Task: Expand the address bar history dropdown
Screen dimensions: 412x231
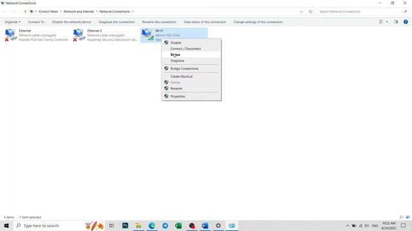Action: pos(301,12)
